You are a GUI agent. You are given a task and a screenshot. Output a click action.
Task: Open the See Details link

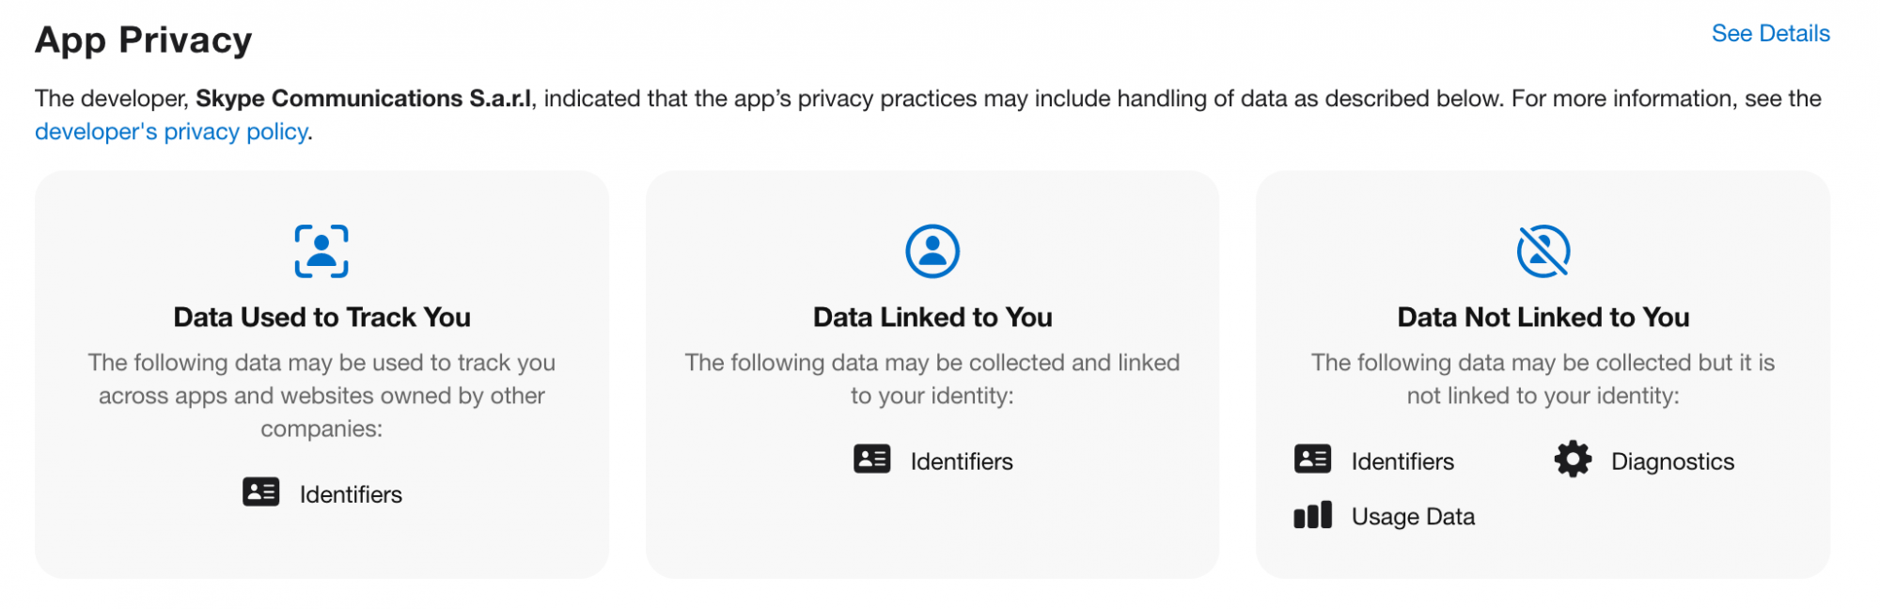tap(1770, 34)
